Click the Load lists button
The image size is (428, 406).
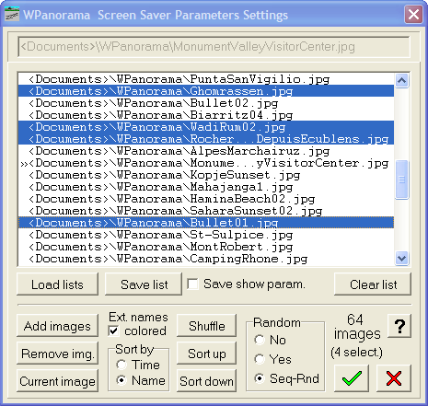57,284
